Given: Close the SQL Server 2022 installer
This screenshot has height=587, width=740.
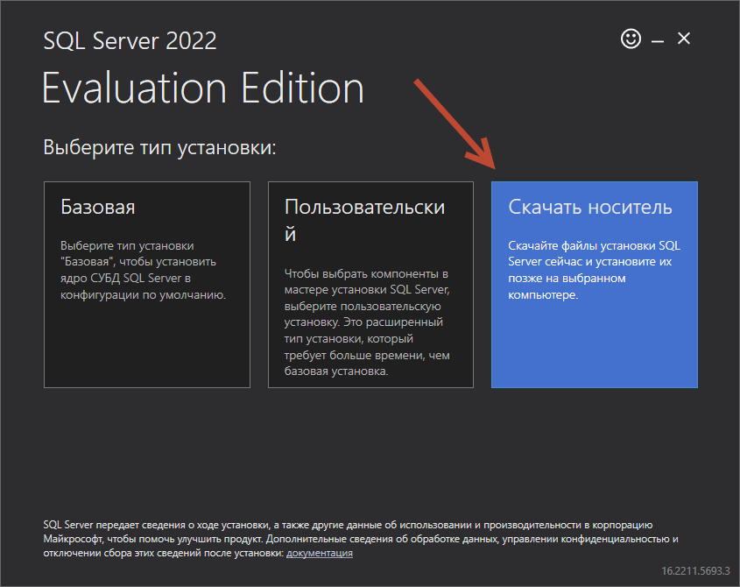Looking at the screenshot, I should [x=683, y=39].
